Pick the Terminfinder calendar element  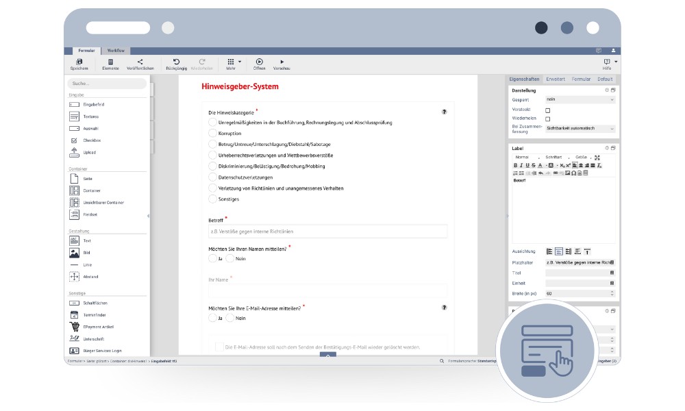click(75, 315)
